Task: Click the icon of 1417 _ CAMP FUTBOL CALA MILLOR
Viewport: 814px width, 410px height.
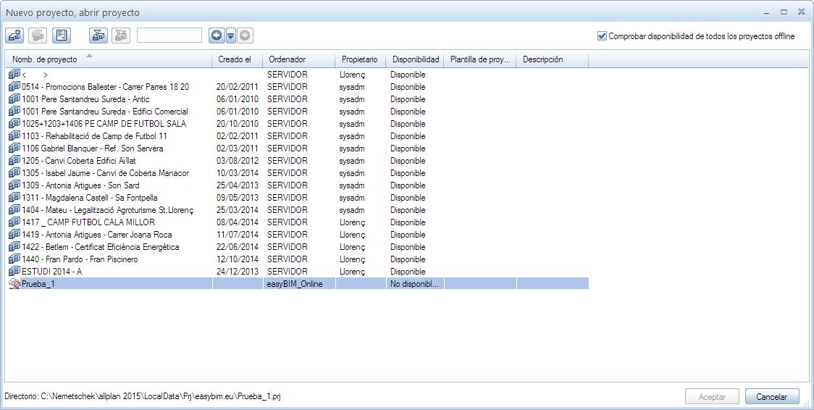Action: (14, 222)
